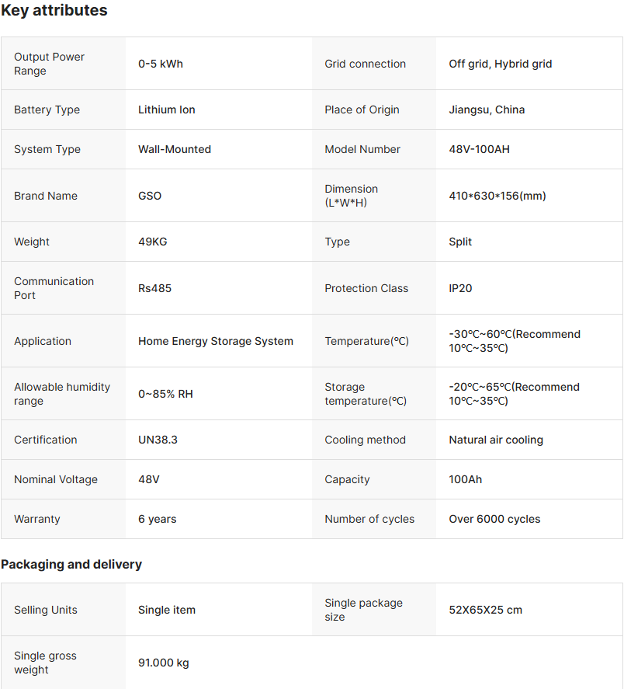Select the 410*630*156(mm) dimension value
This screenshot has width=624, height=689.
497,196
